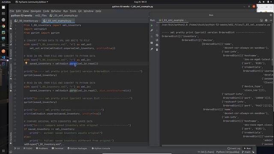
Task: Open run configuration wrench icon
Action: tap(152, 30)
